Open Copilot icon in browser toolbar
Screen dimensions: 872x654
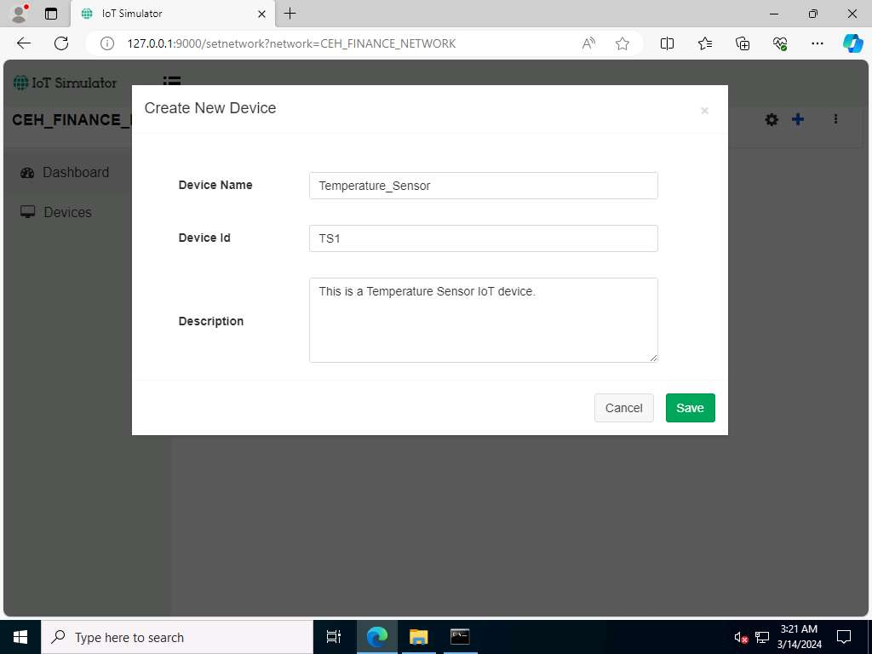point(852,43)
